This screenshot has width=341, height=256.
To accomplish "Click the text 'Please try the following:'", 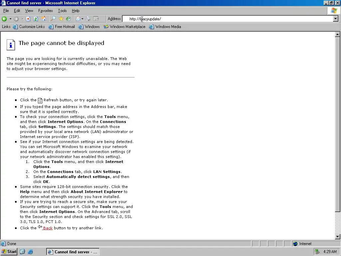I will [29, 89].
